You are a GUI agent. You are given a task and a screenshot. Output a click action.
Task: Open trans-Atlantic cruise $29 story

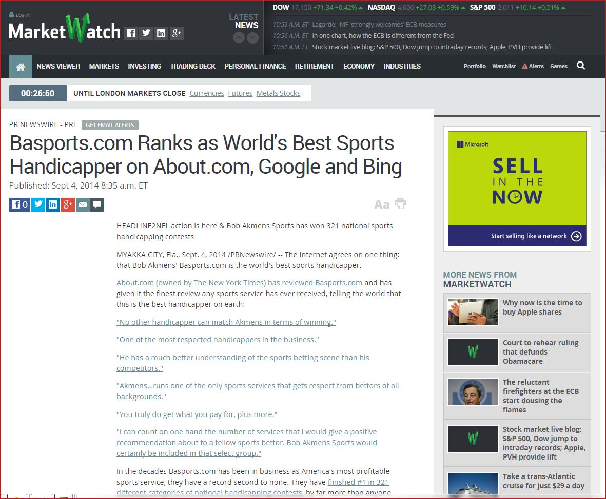tap(543, 481)
